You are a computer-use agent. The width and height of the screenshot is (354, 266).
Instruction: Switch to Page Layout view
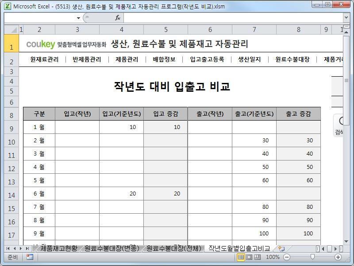(x=249, y=257)
